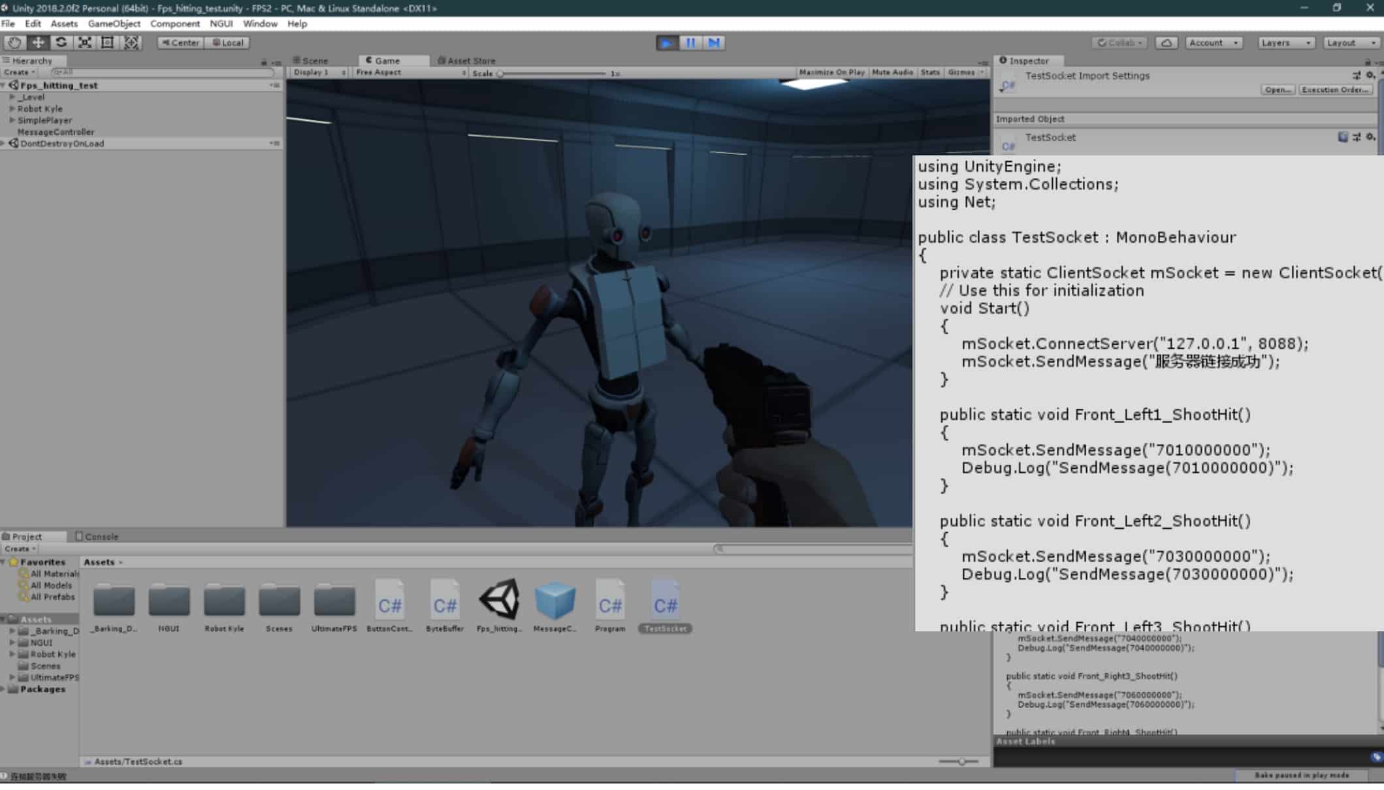Open the NGUI folder icon in Assets grid

169,601
